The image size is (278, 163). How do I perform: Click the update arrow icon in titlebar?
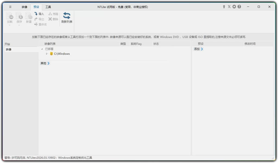pyautogui.click(x=224, y=7)
